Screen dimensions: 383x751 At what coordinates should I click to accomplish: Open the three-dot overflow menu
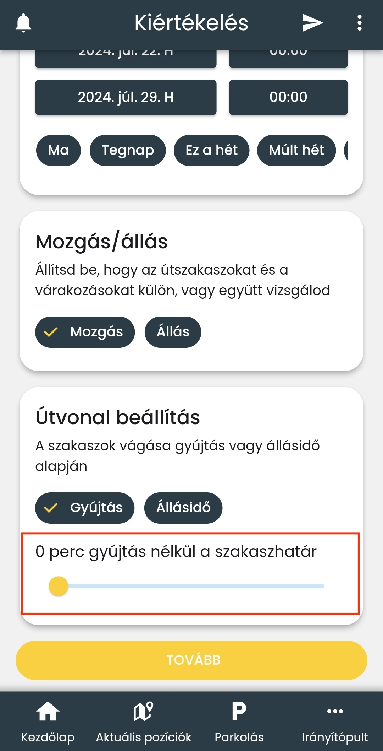coord(359,23)
